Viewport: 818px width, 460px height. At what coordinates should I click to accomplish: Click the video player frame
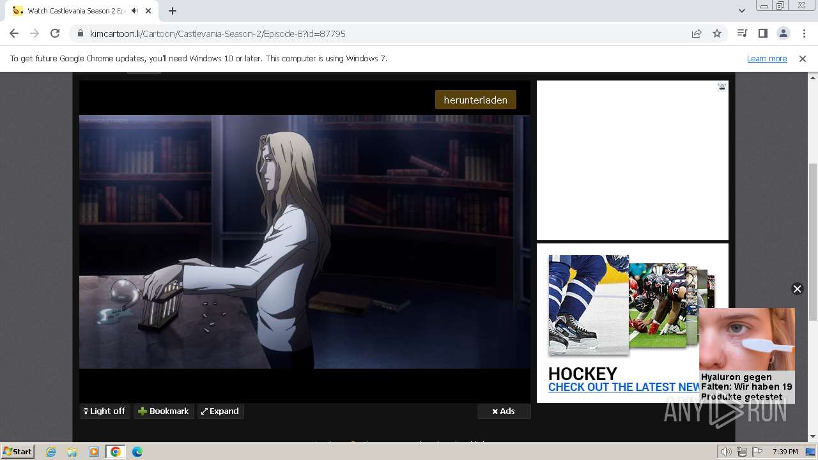point(305,241)
